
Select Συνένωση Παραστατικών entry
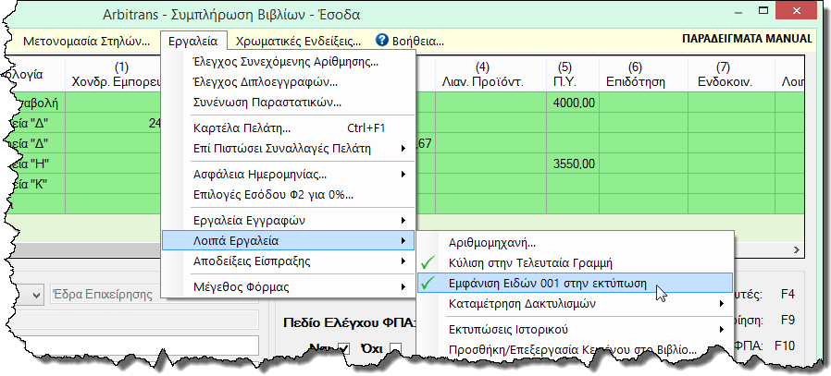[x=289, y=103]
